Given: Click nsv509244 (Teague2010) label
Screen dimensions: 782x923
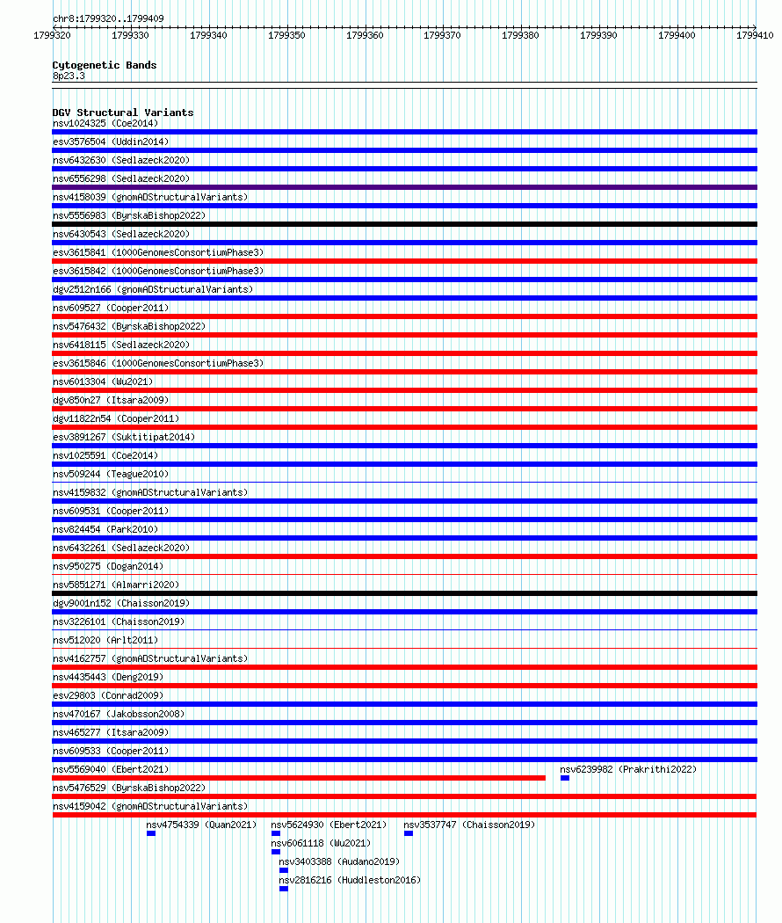Looking at the screenshot, I should 111,474.
